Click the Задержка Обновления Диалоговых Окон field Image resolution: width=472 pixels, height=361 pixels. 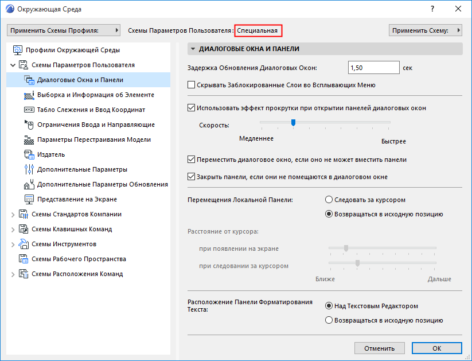click(373, 68)
